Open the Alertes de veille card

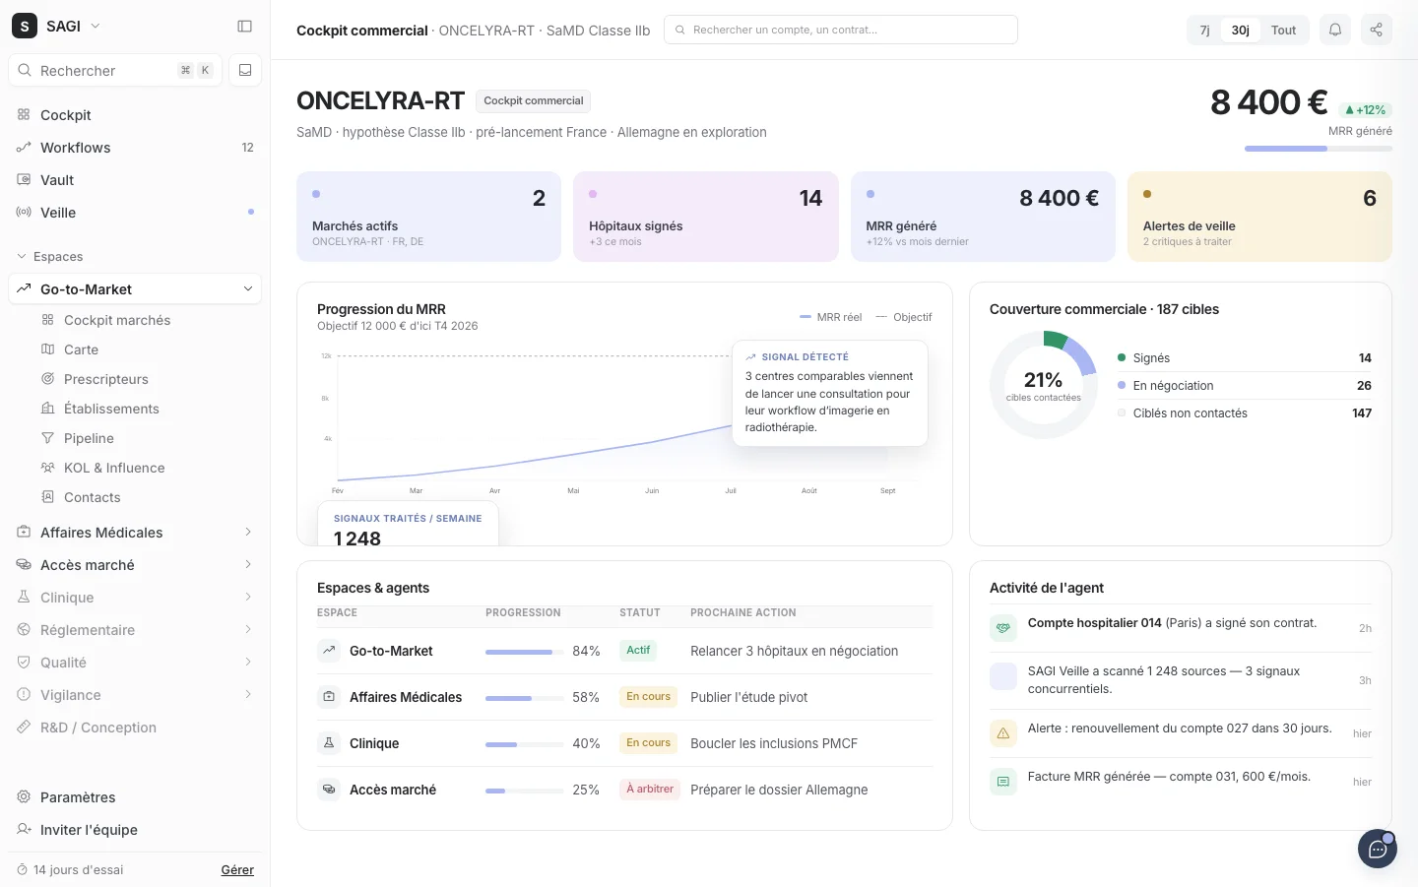click(x=1259, y=217)
